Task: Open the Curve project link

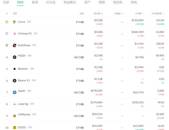Action: (x=21, y=22)
